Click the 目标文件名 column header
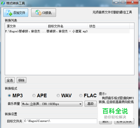Image resolution: width=140 pixels, height=128 pixels. (67, 26)
